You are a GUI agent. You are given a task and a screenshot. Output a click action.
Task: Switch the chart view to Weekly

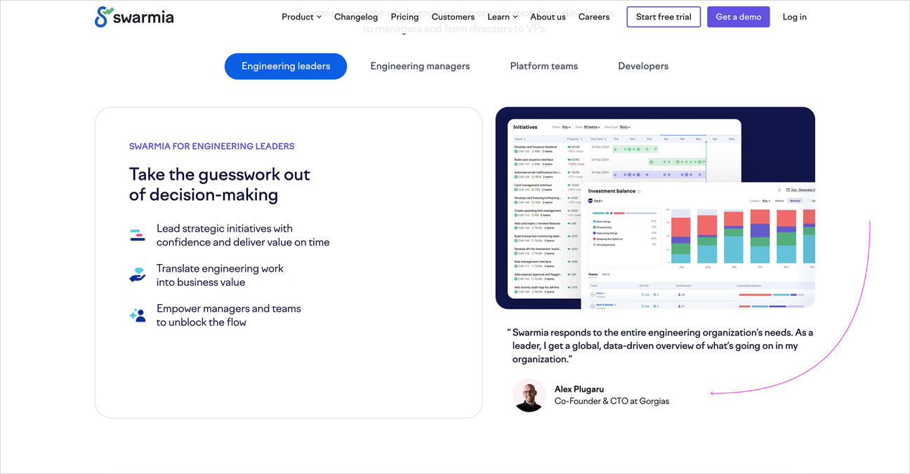click(779, 201)
